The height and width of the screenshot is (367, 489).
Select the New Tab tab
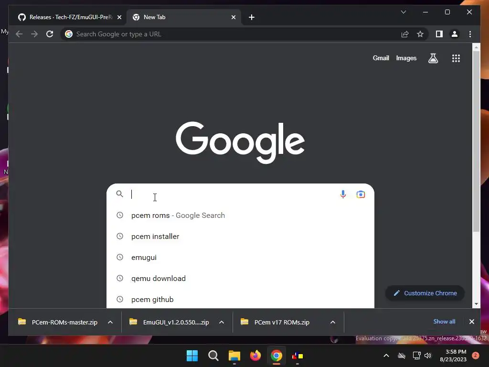(184, 17)
